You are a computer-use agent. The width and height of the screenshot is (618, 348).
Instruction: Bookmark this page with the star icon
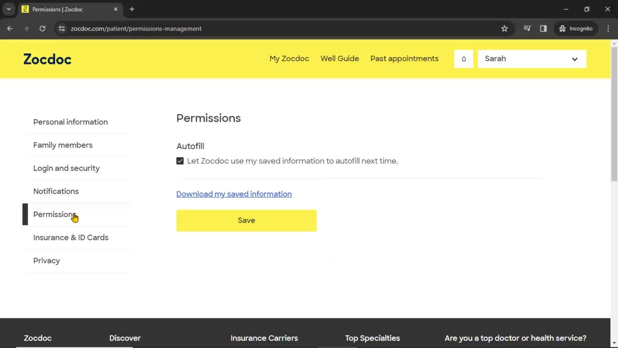click(504, 29)
